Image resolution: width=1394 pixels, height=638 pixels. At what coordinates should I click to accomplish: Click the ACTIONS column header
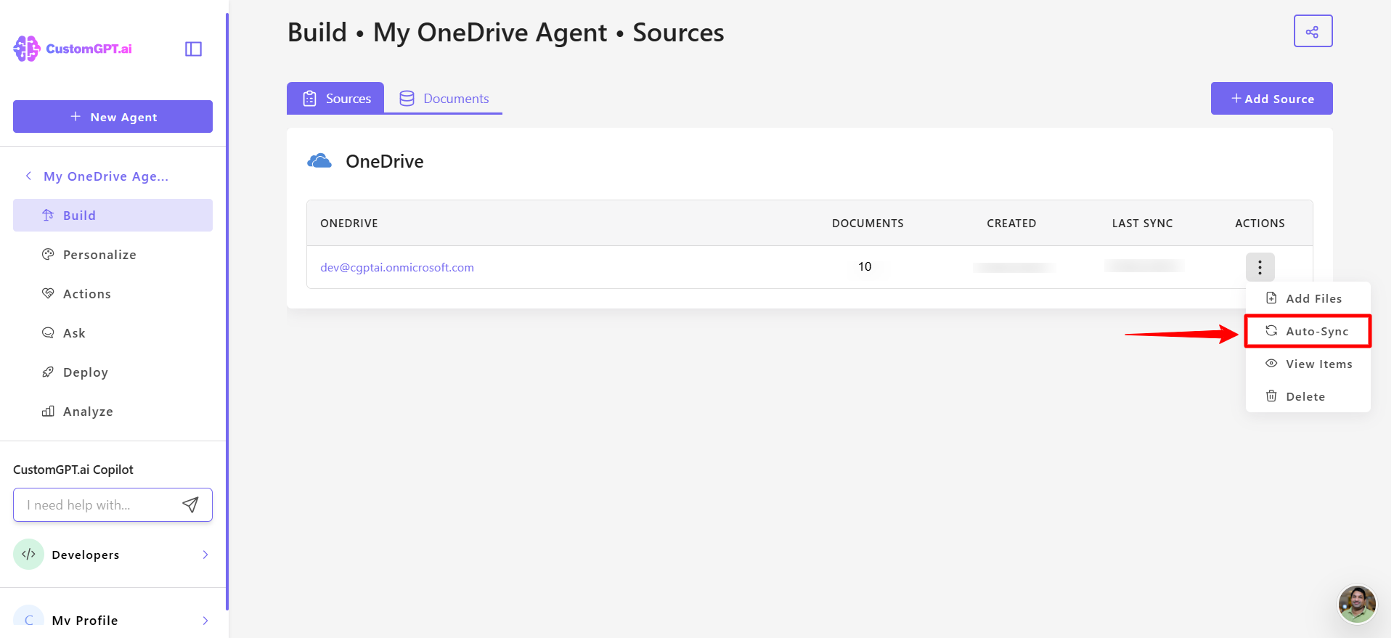click(1260, 223)
